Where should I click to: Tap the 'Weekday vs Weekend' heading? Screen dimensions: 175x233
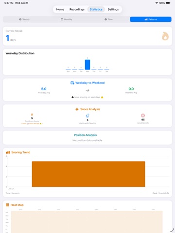coord(90,83)
